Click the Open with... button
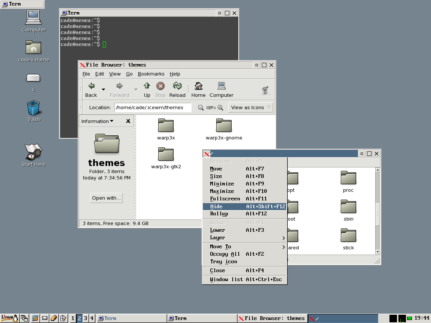The height and width of the screenshot is (323, 431). pyautogui.click(x=106, y=198)
